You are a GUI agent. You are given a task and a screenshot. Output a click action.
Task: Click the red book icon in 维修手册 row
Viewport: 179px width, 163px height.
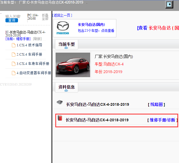[x=60, y=118]
